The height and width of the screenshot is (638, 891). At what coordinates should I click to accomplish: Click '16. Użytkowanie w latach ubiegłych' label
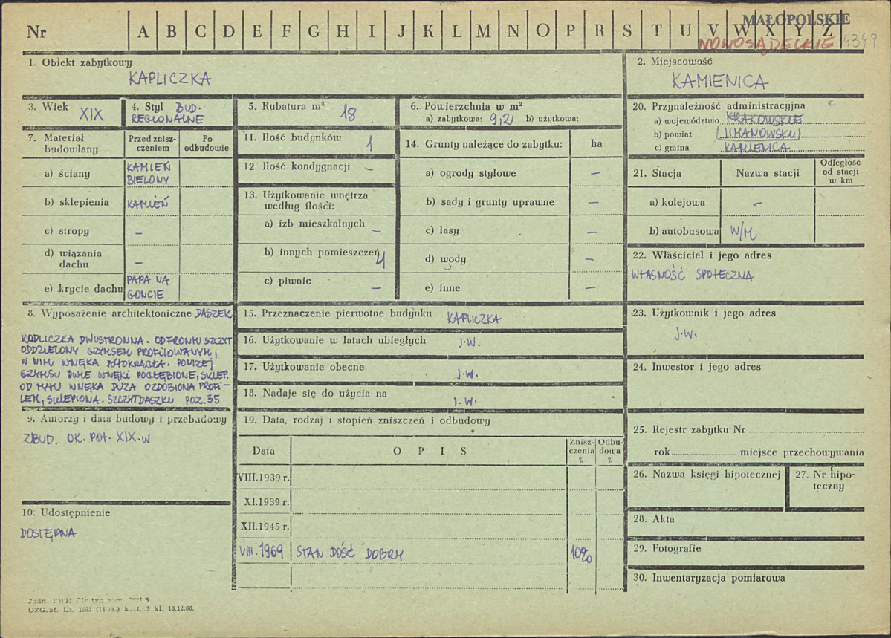point(334,340)
